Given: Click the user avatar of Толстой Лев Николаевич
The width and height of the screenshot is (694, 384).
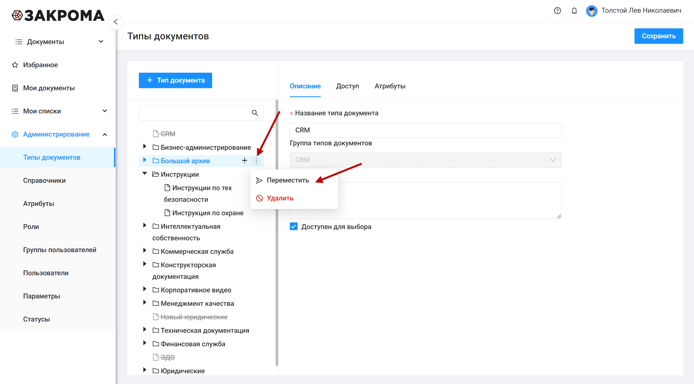Looking at the screenshot, I should click(592, 11).
